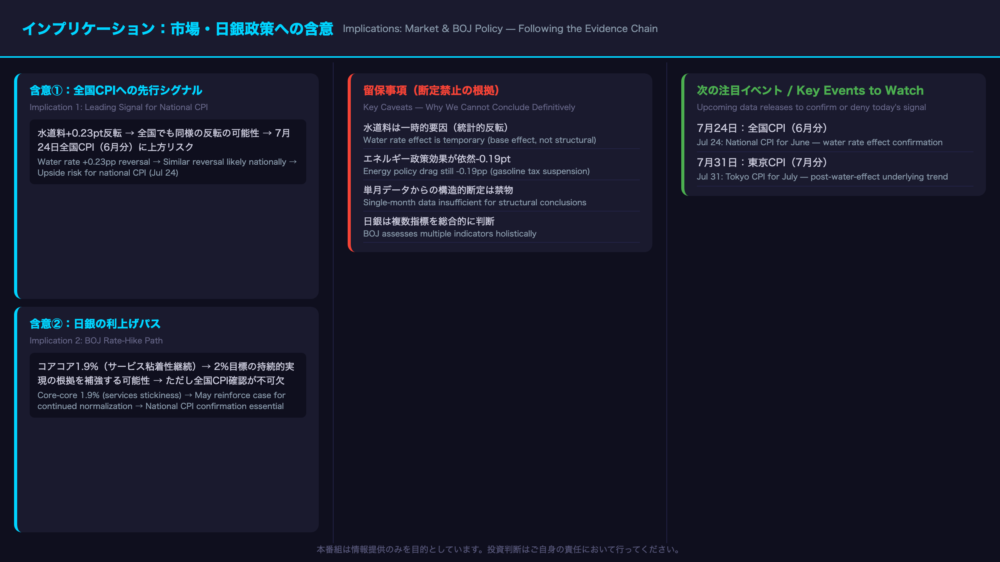Select heading 含意①：全国CPIへの先行シグナル
Image resolution: width=1000 pixels, height=562 pixels.
tap(116, 90)
